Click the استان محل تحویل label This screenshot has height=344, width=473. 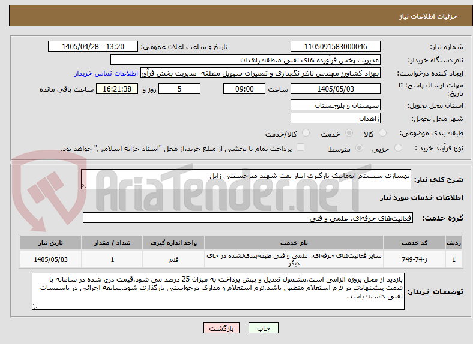pyautogui.click(x=435, y=105)
